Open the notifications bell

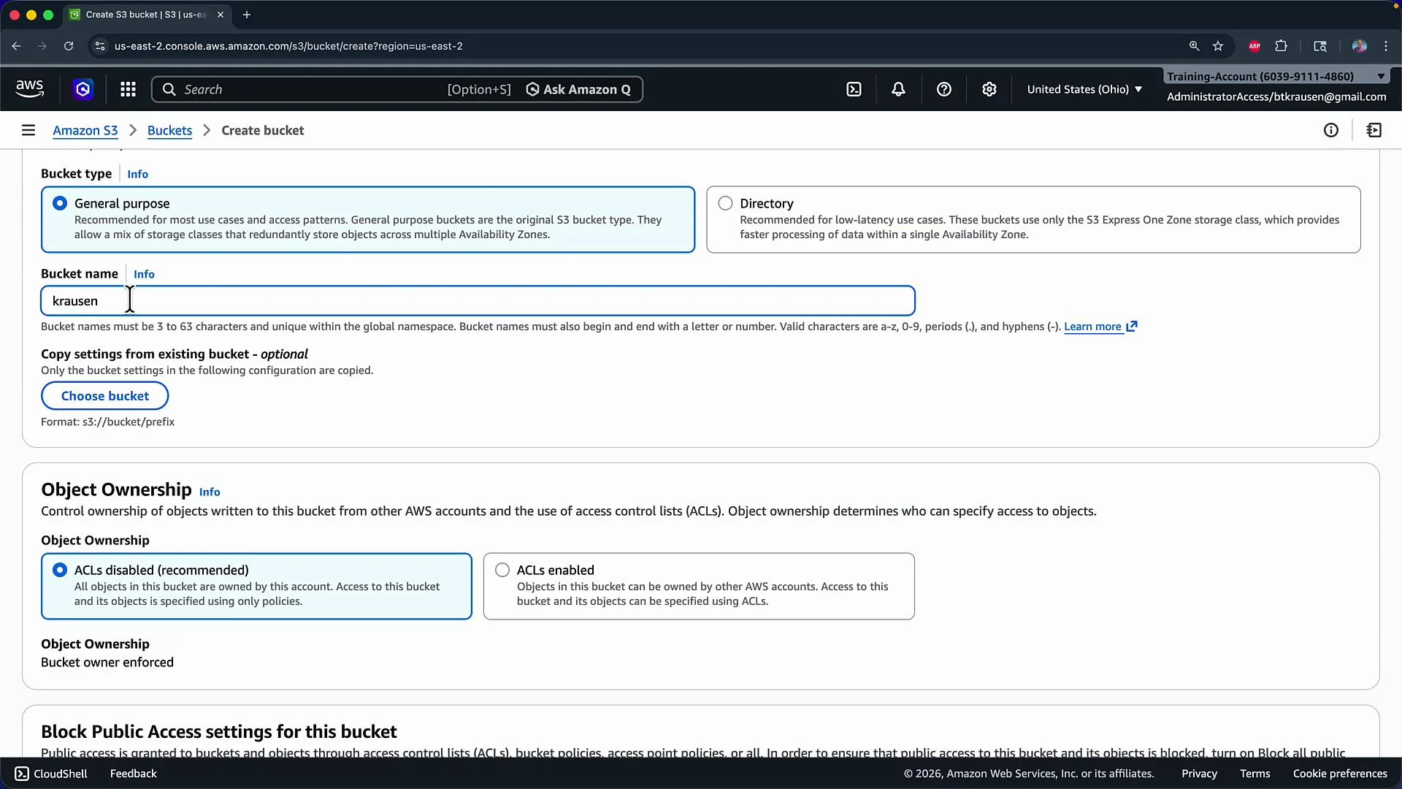898,89
